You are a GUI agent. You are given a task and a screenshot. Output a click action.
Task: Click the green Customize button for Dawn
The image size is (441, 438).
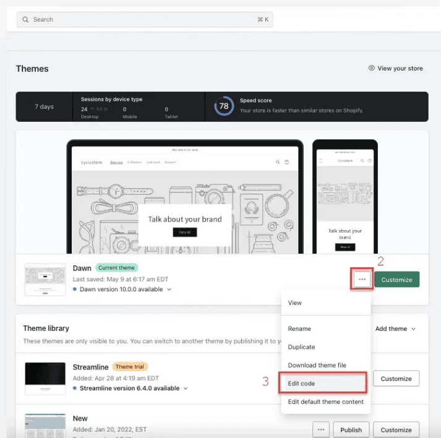click(x=397, y=280)
